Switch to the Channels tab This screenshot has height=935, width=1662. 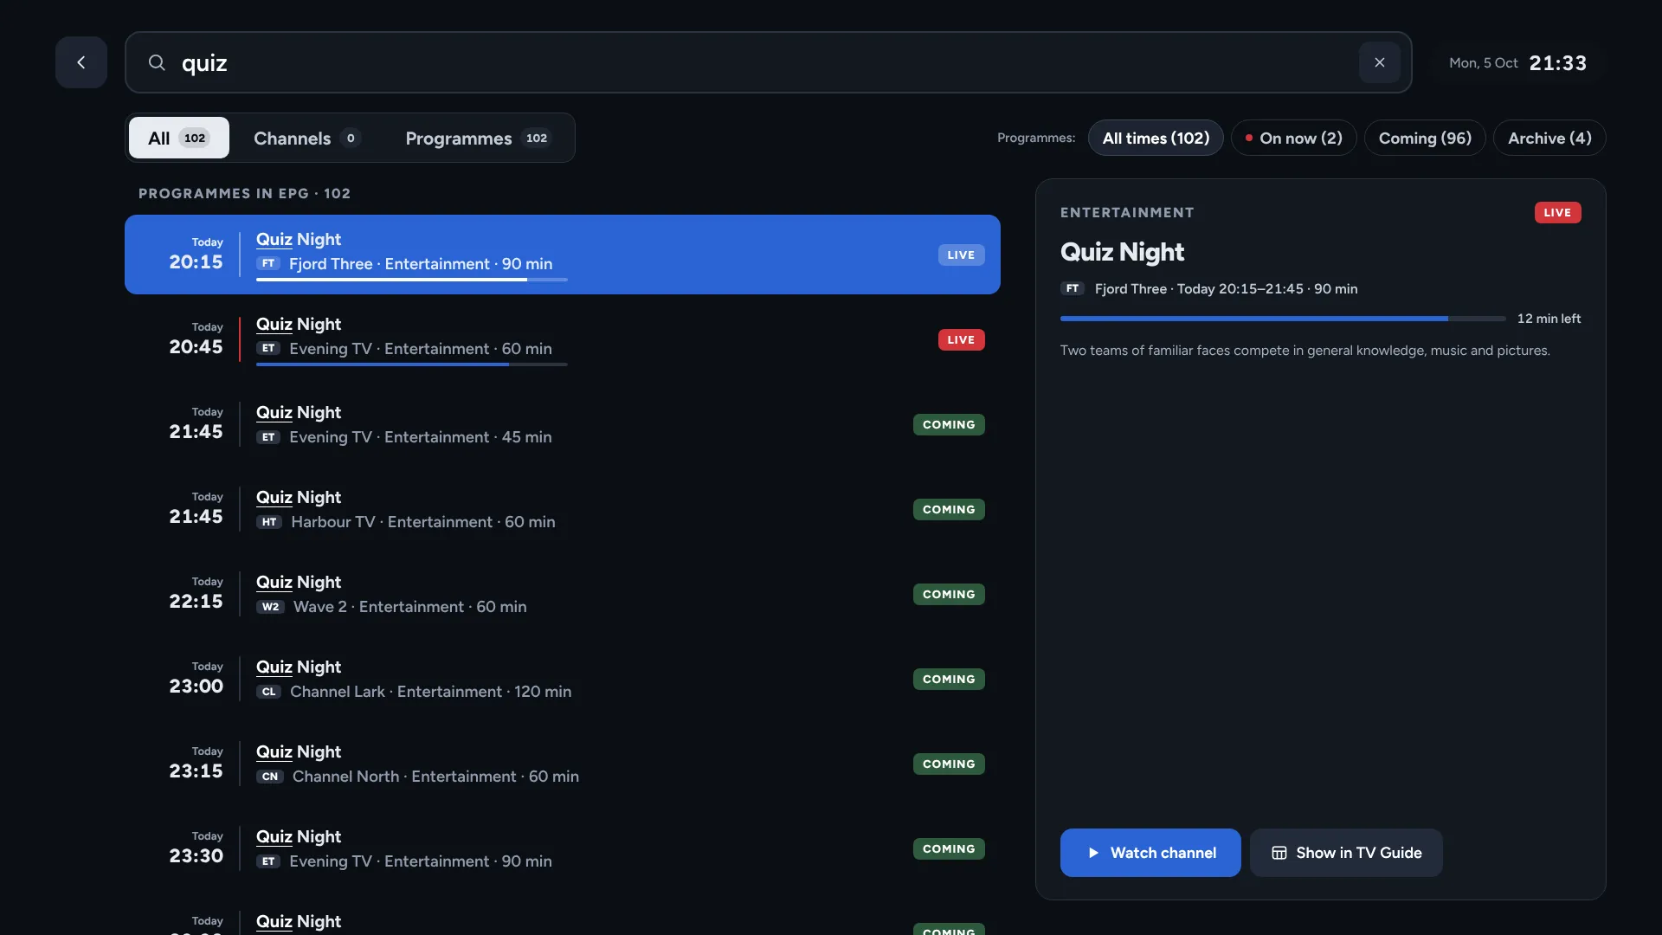pyautogui.click(x=306, y=138)
